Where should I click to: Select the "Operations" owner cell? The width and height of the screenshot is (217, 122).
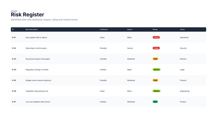184,37
